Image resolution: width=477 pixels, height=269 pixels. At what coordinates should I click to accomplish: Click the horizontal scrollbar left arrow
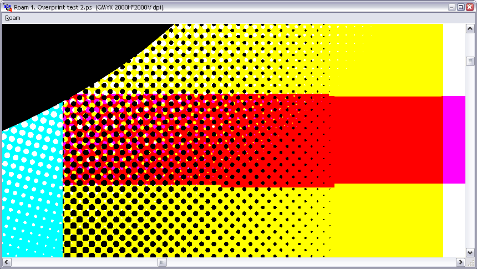click(7, 262)
